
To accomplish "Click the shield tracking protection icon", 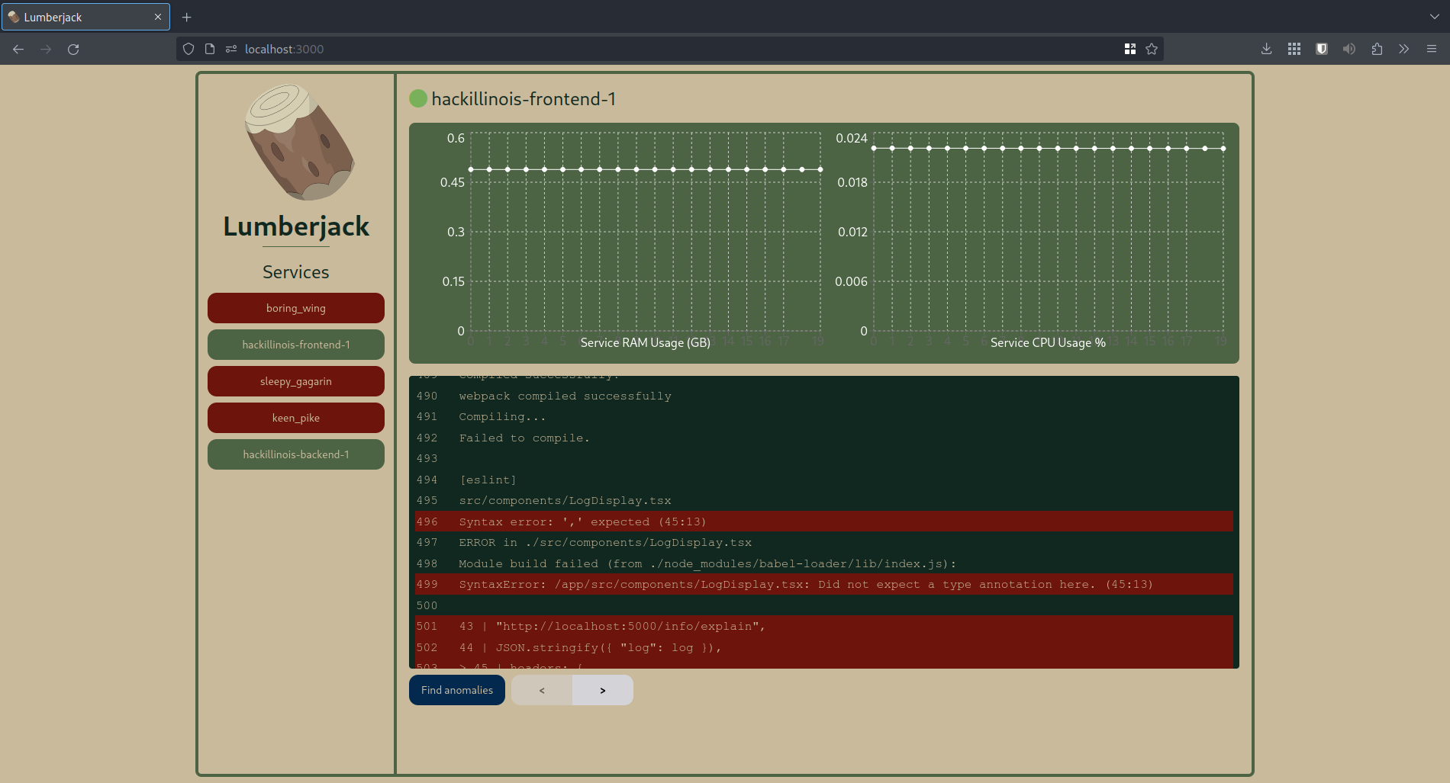I will point(188,50).
